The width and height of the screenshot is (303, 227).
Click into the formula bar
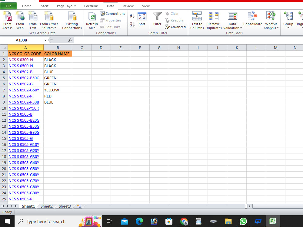pyautogui.click(x=188, y=40)
